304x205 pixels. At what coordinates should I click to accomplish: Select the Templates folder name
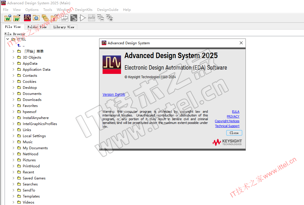point(31,196)
